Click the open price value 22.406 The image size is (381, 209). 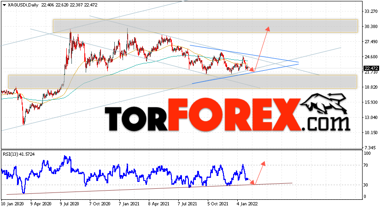click(x=47, y=5)
